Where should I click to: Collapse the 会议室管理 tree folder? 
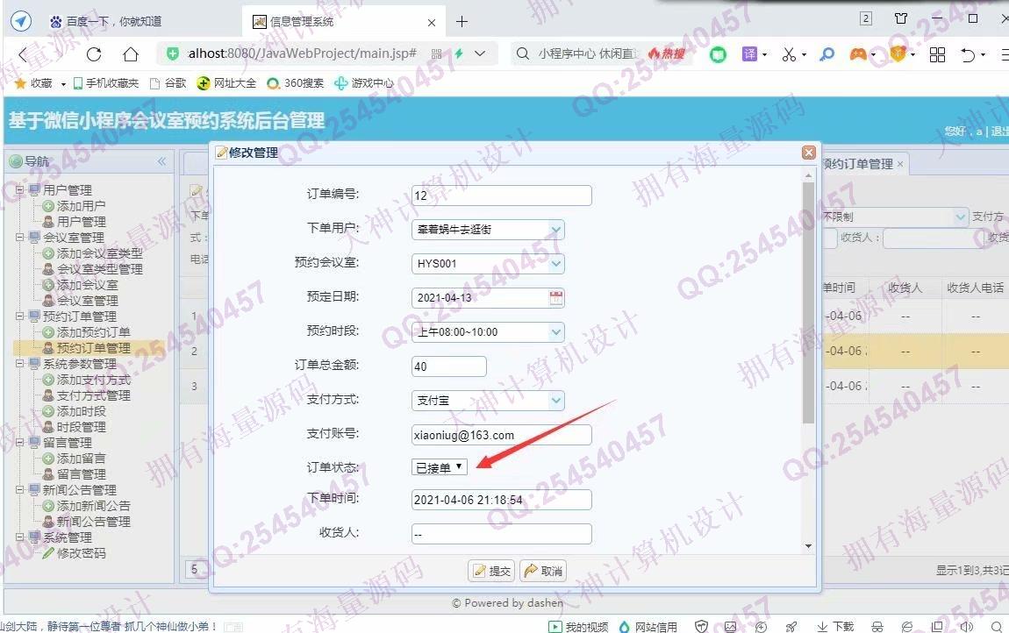click(x=20, y=238)
